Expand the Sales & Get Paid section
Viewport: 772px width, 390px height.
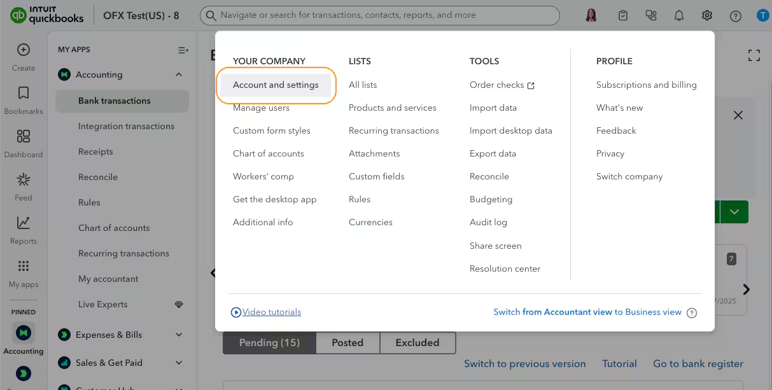(x=179, y=363)
